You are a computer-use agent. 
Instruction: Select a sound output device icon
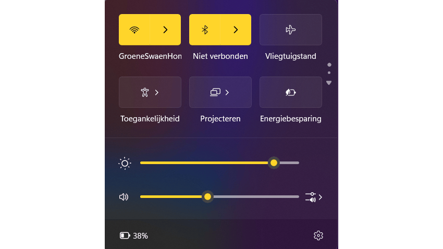pos(311,197)
